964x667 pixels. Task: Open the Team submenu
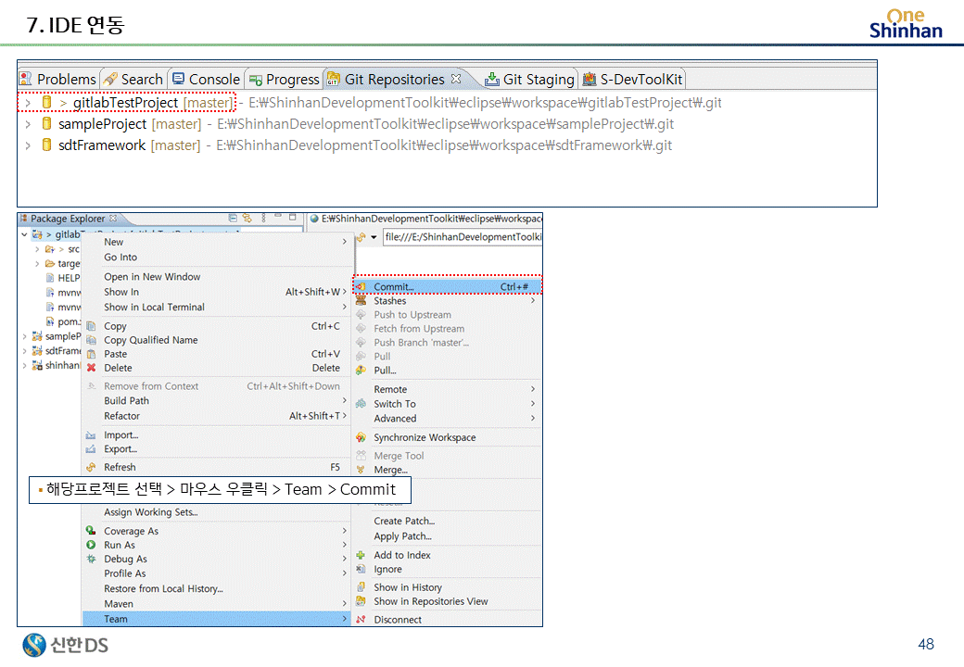[x=216, y=619]
